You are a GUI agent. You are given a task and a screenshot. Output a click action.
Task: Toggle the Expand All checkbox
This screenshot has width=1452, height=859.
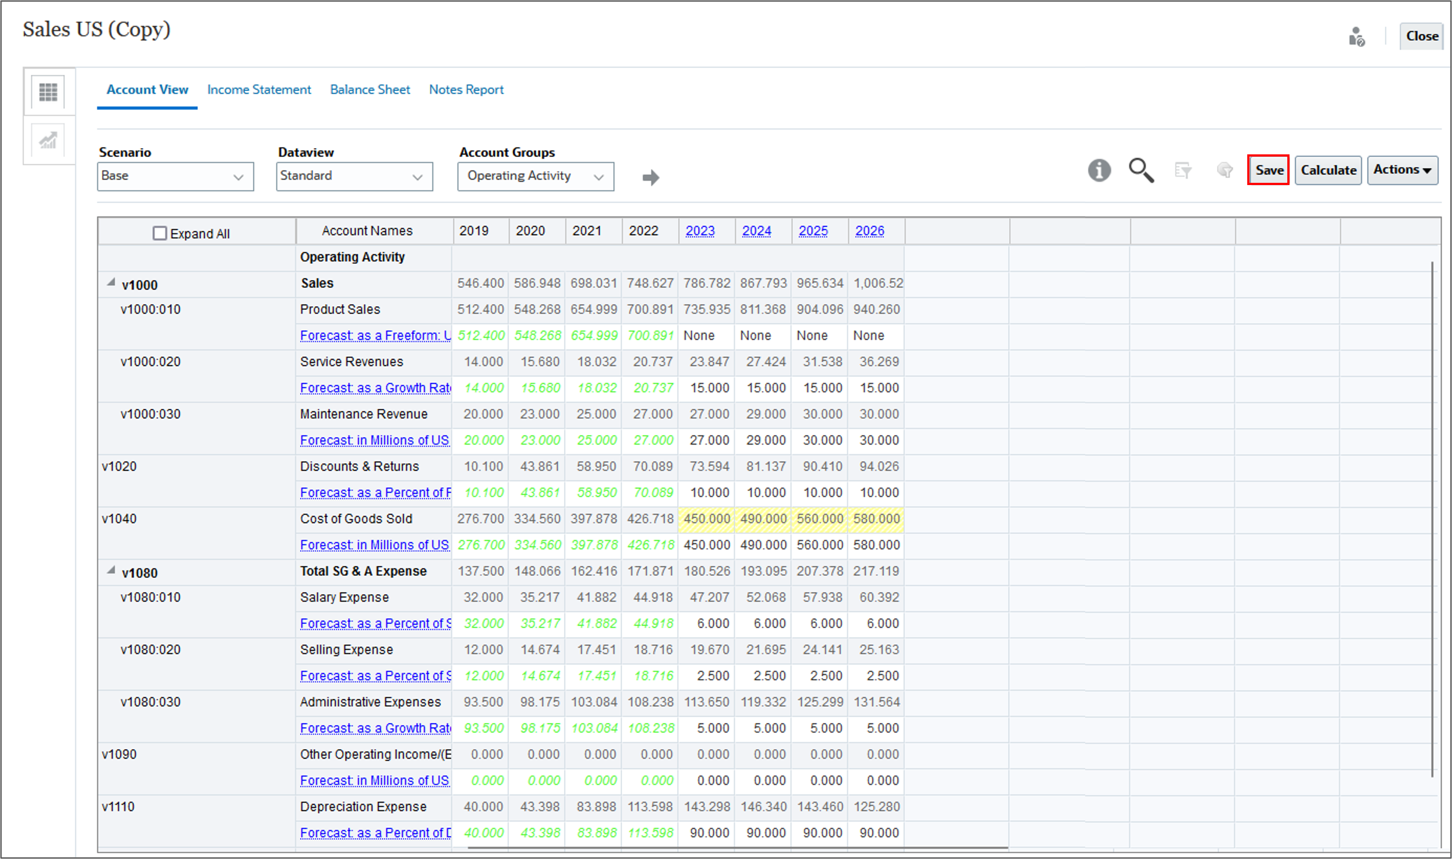coord(159,233)
